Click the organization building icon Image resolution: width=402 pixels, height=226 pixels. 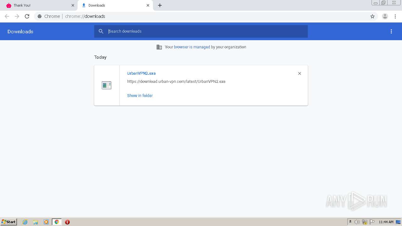[x=159, y=47]
